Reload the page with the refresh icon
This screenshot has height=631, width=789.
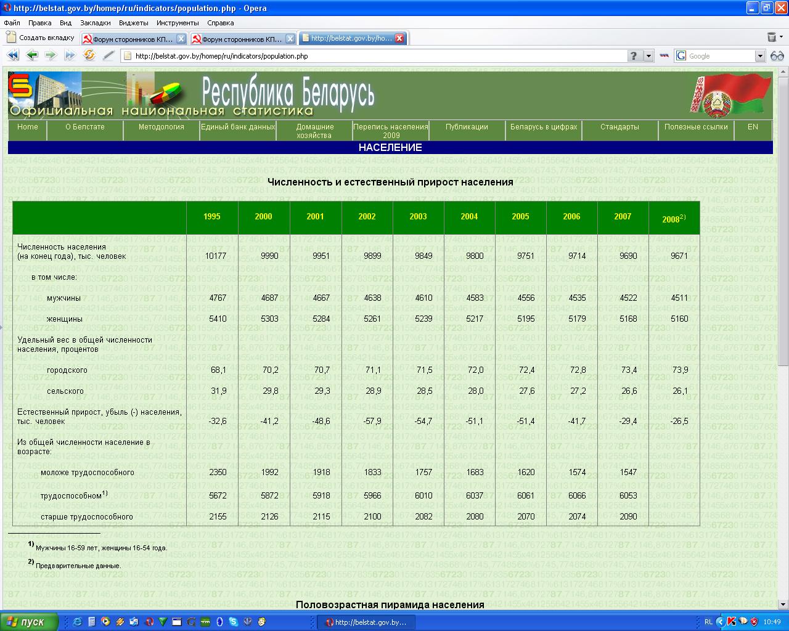click(89, 55)
